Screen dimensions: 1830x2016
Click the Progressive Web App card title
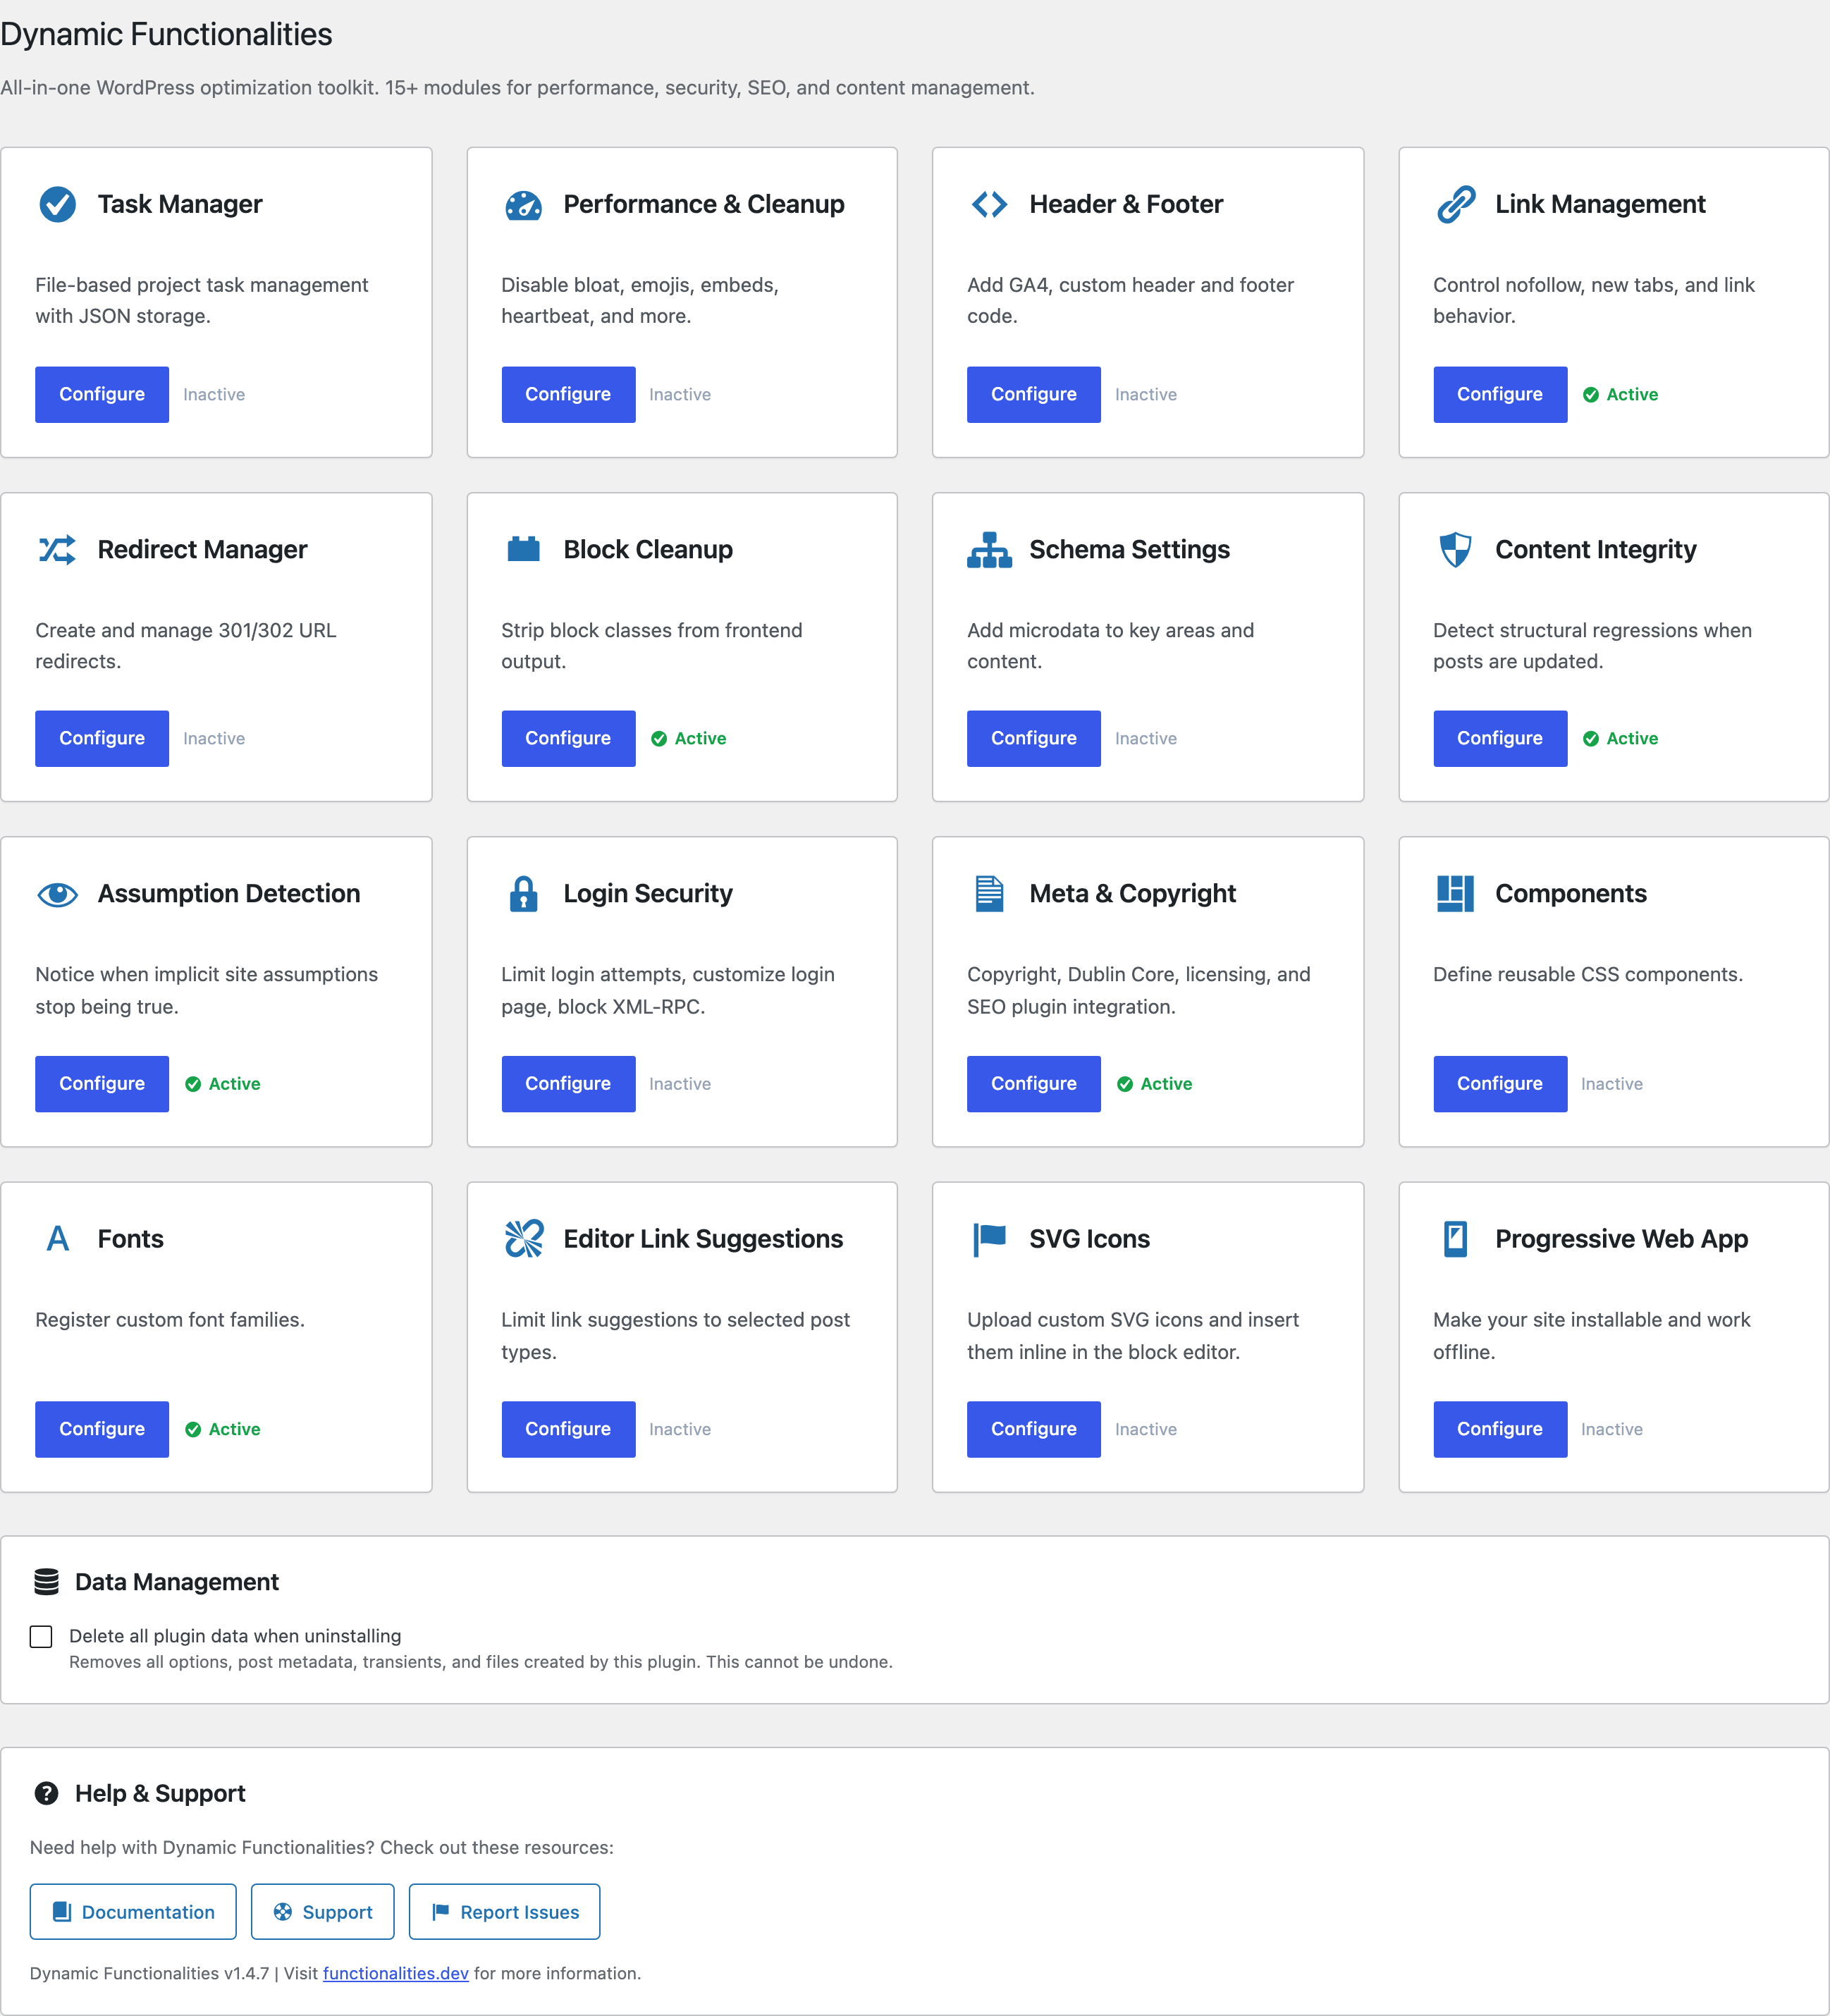[1621, 1239]
